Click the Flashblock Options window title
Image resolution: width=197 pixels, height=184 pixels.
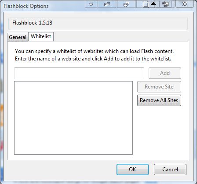[26, 6]
